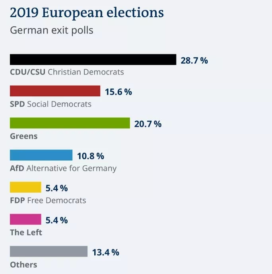
Task: Click the 15.6 % value label
Action: tap(119, 92)
